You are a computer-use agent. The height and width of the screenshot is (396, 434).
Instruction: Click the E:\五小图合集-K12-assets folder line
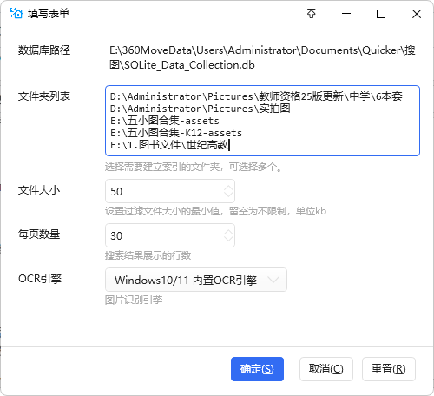point(176,133)
